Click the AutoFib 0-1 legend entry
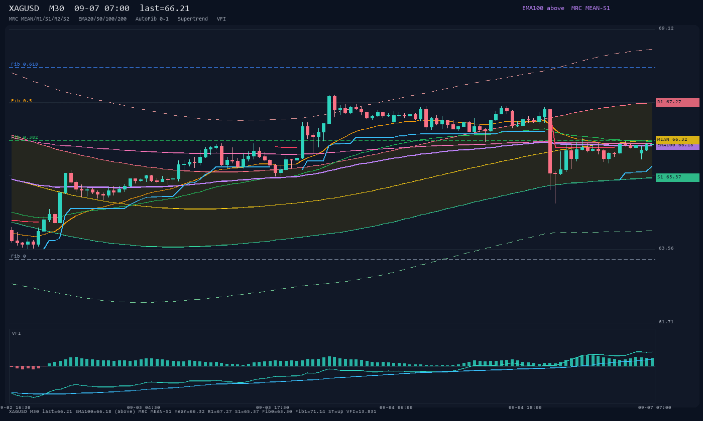 coord(152,19)
